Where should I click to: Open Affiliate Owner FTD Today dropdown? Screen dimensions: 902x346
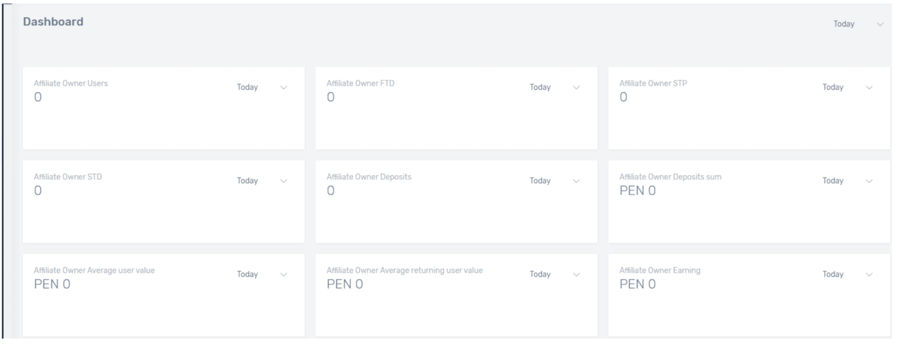pos(540,87)
